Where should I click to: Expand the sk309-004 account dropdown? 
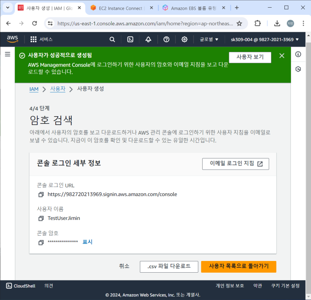pyautogui.click(x=265, y=39)
